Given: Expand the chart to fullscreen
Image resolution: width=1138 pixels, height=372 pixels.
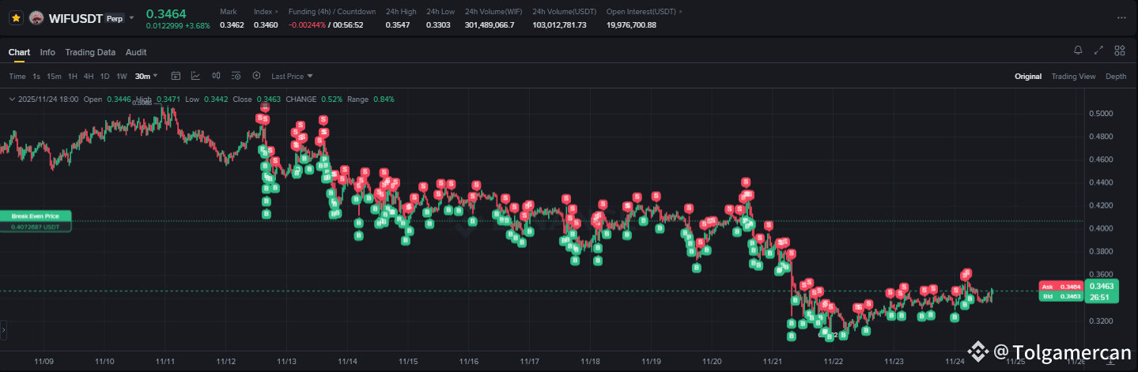Looking at the screenshot, I should pyautogui.click(x=1098, y=51).
